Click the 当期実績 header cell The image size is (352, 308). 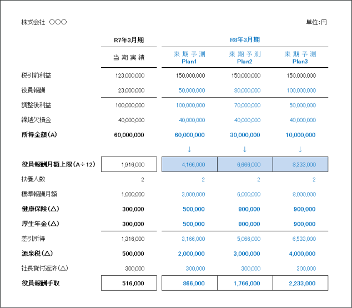pos(129,57)
